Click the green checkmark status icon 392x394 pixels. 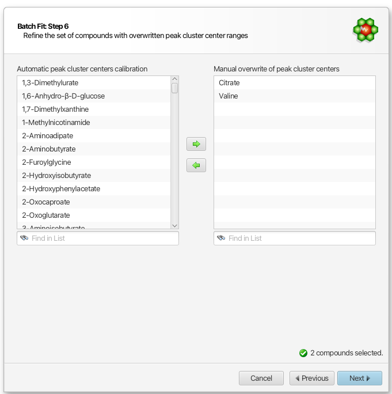click(303, 353)
